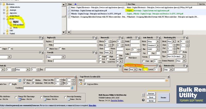This screenshot has width=206, height=109.
Task: Open the Base 10 (Decimal) type dropdown
Action: click(x=184, y=56)
